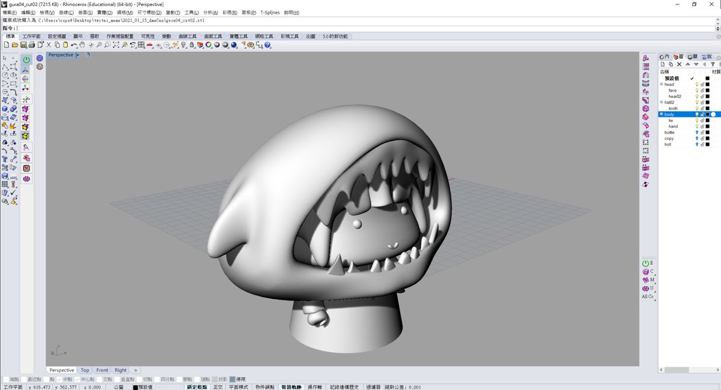Toggle 物件鎖點 in status bar

pos(264,387)
